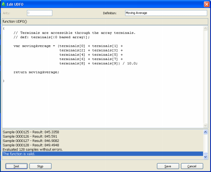The width and height of the screenshot is (211, 172).
Task: Click the disabled Arity input field
Action: pos(39,13)
